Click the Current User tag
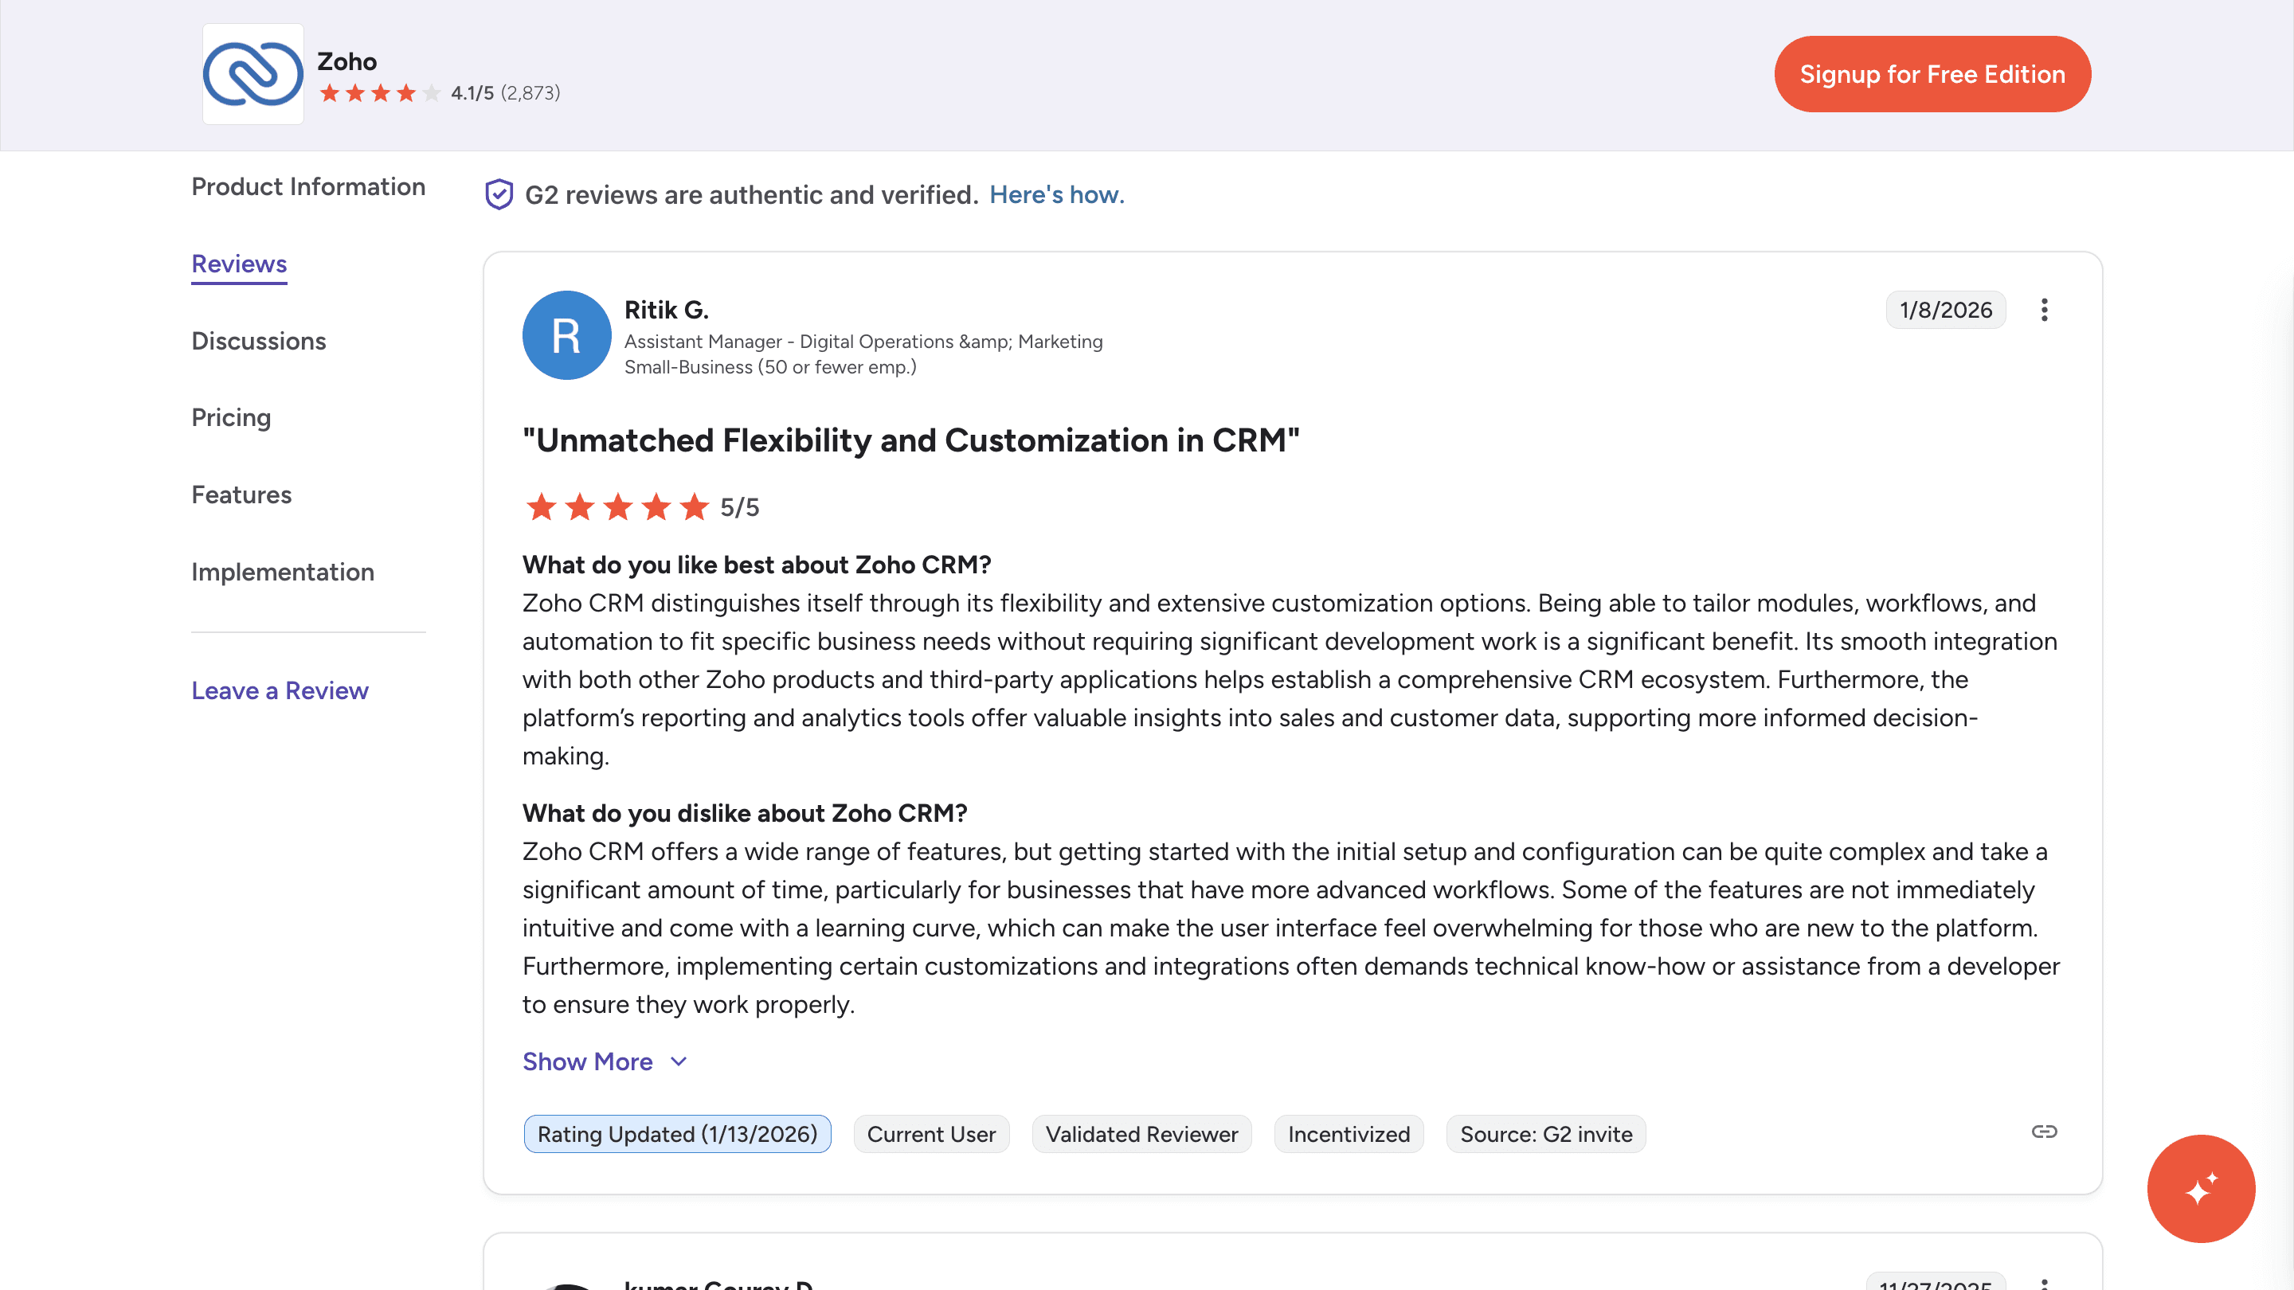Screen dimensions: 2294x1290 (931, 1133)
